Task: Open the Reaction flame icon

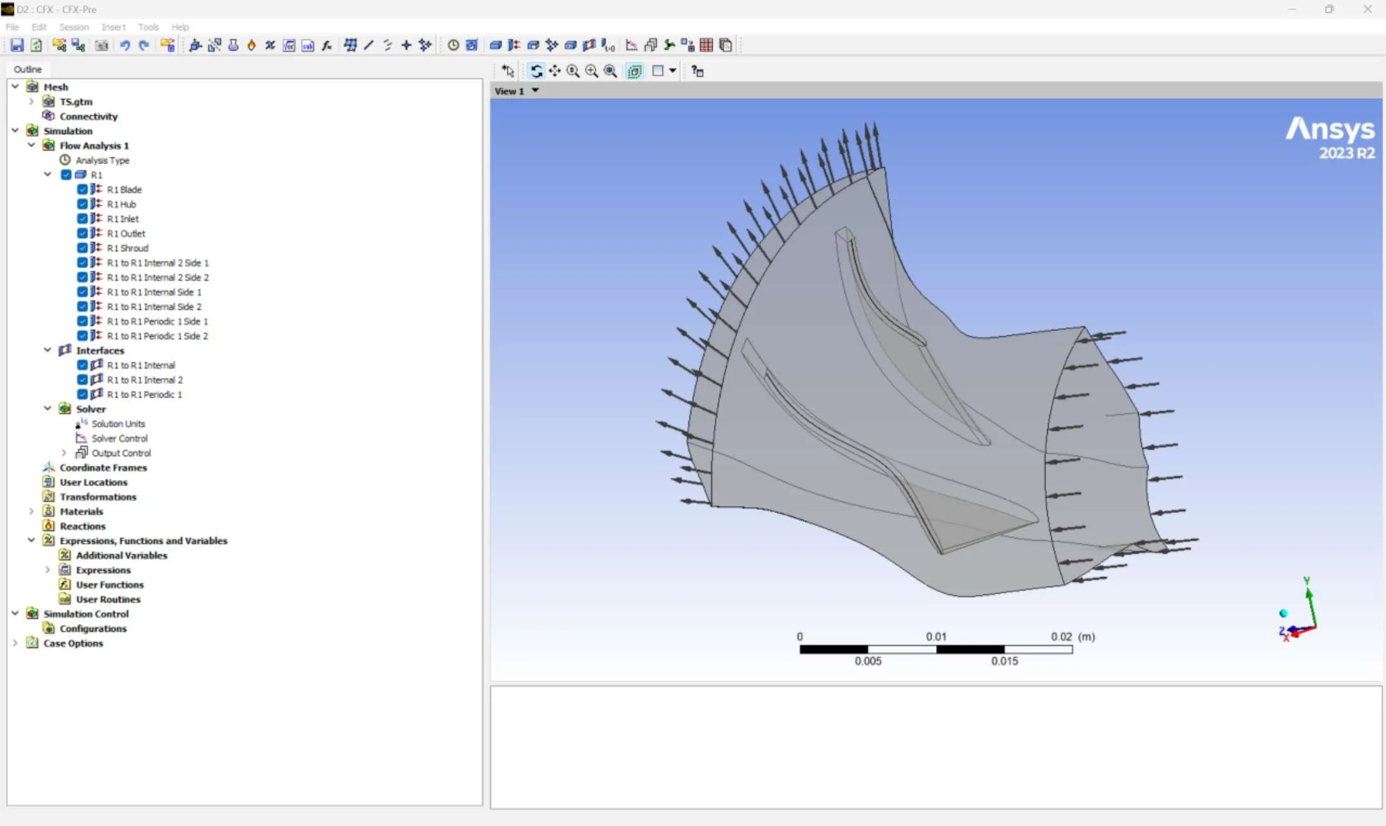Action: tap(252, 45)
